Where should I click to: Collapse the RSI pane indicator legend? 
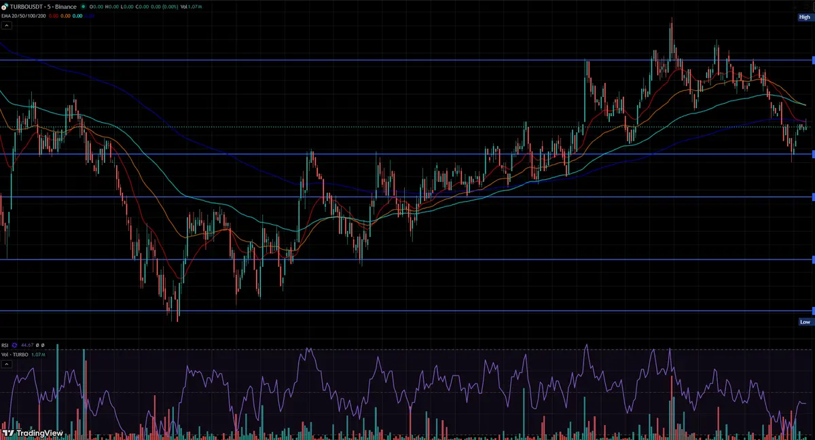[7, 364]
